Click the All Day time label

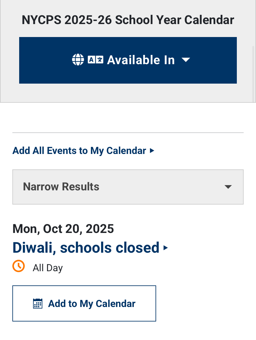(x=48, y=268)
